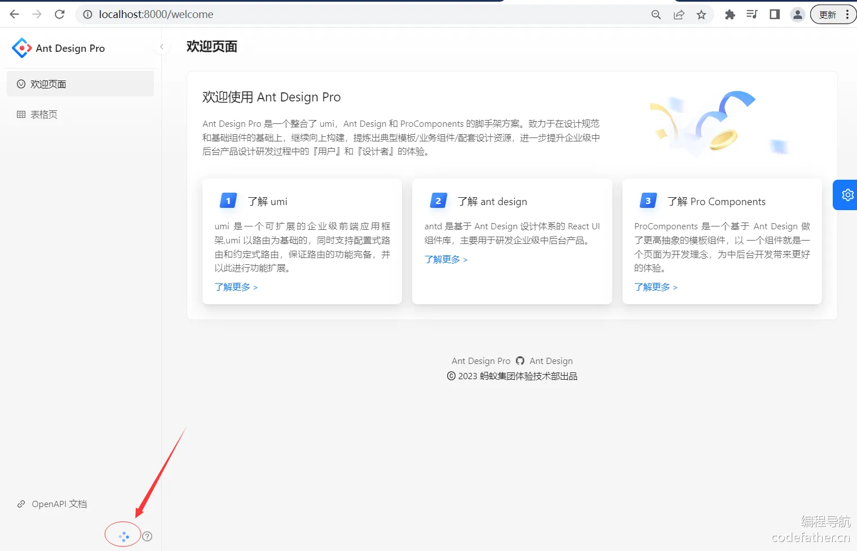Click the address bar URL localhost:8000/welcome

[x=156, y=15]
